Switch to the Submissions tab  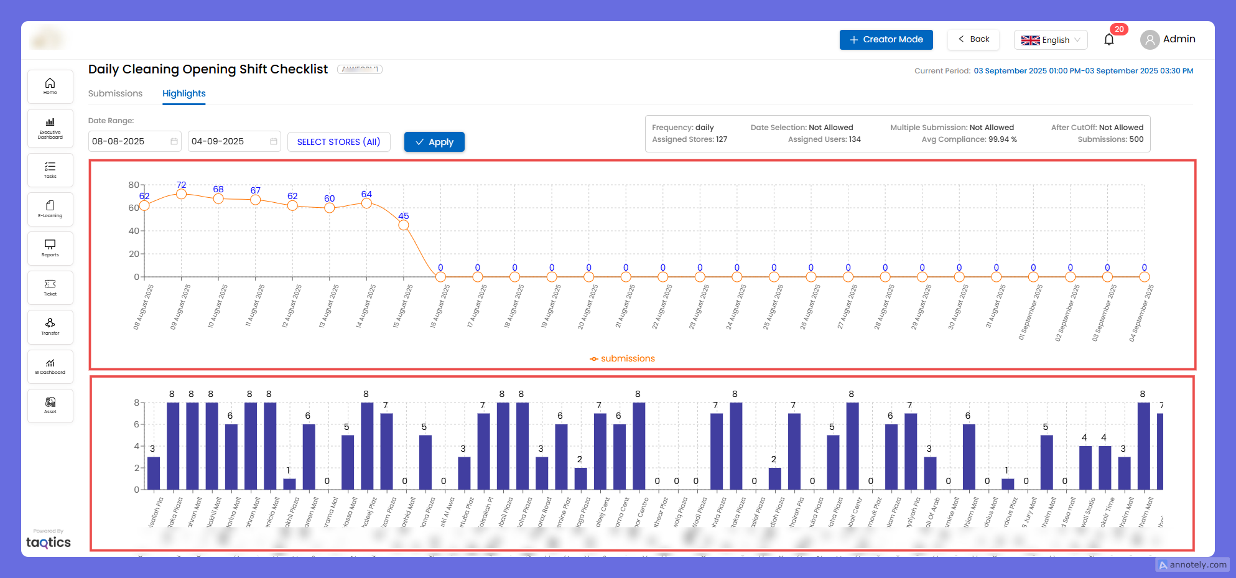115,93
